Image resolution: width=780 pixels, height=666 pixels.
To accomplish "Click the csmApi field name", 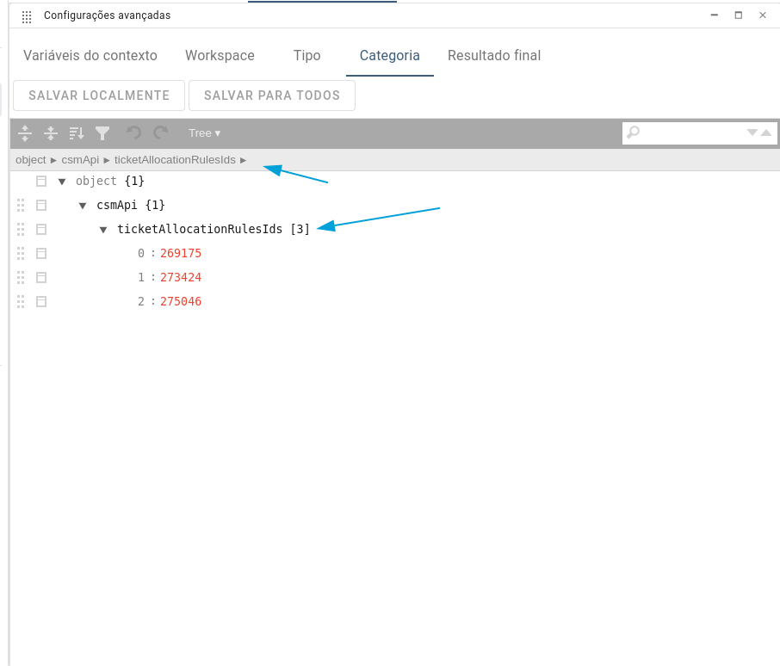I will tap(117, 206).
